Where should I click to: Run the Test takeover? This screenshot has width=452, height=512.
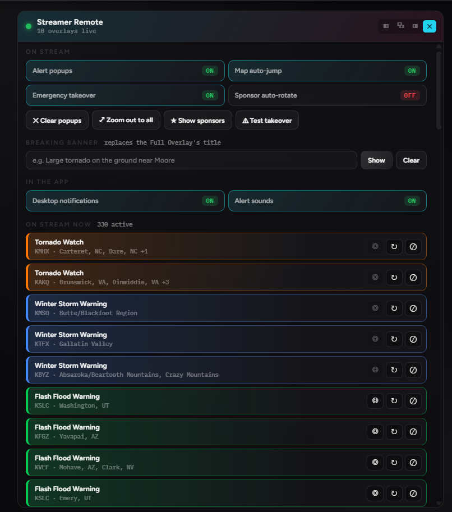[x=267, y=120]
